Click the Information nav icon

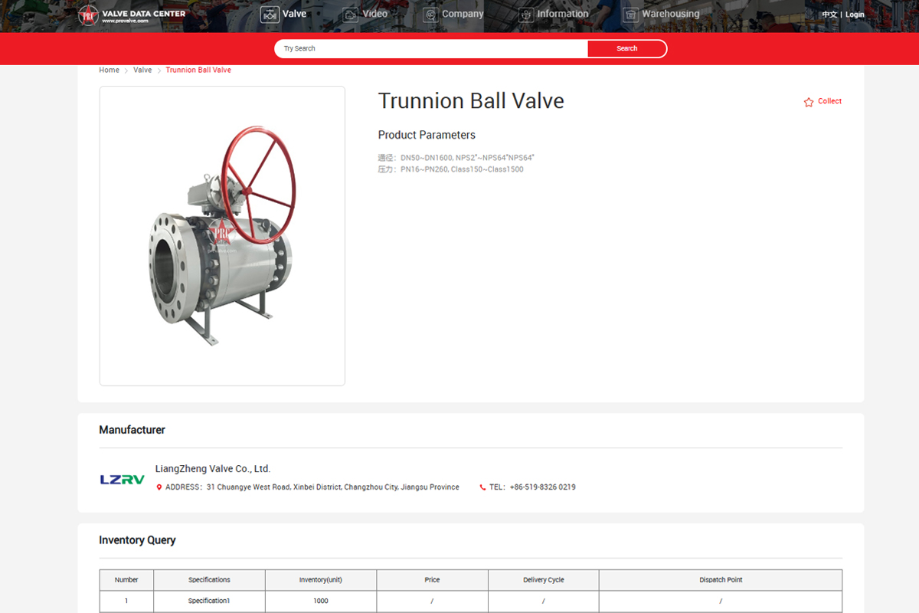click(525, 15)
